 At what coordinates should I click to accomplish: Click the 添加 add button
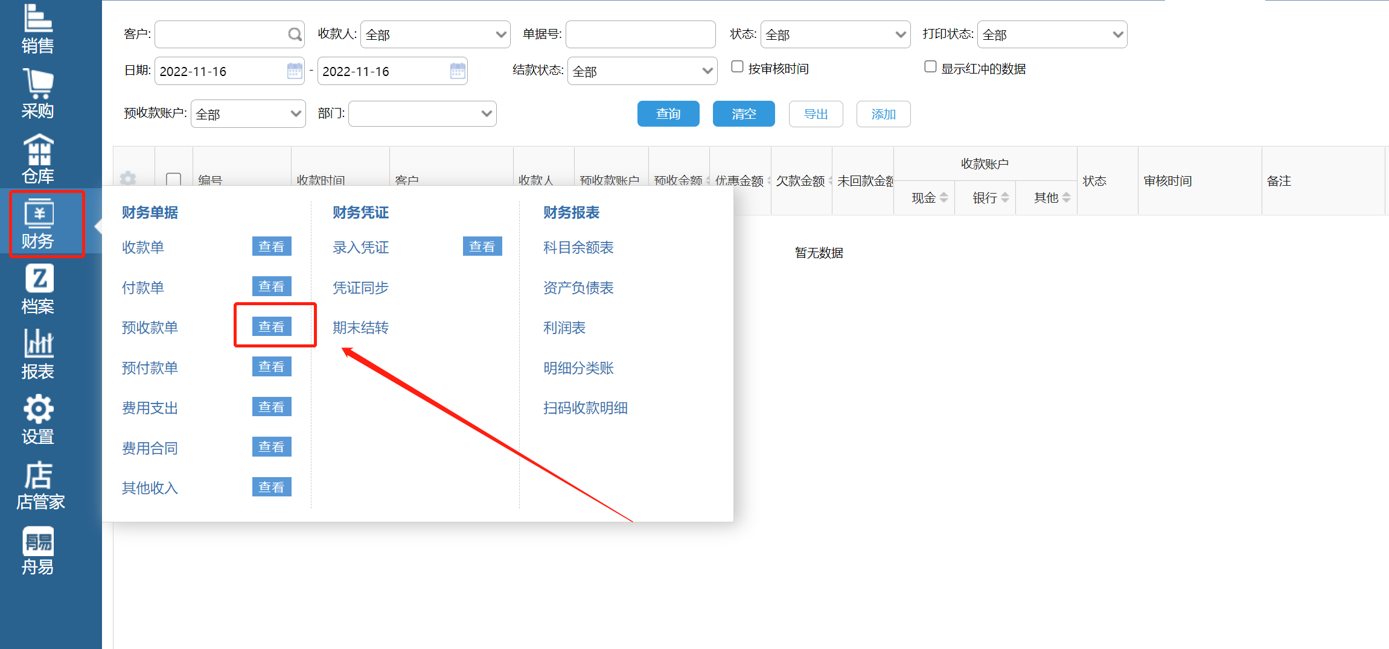tap(884, 114)
